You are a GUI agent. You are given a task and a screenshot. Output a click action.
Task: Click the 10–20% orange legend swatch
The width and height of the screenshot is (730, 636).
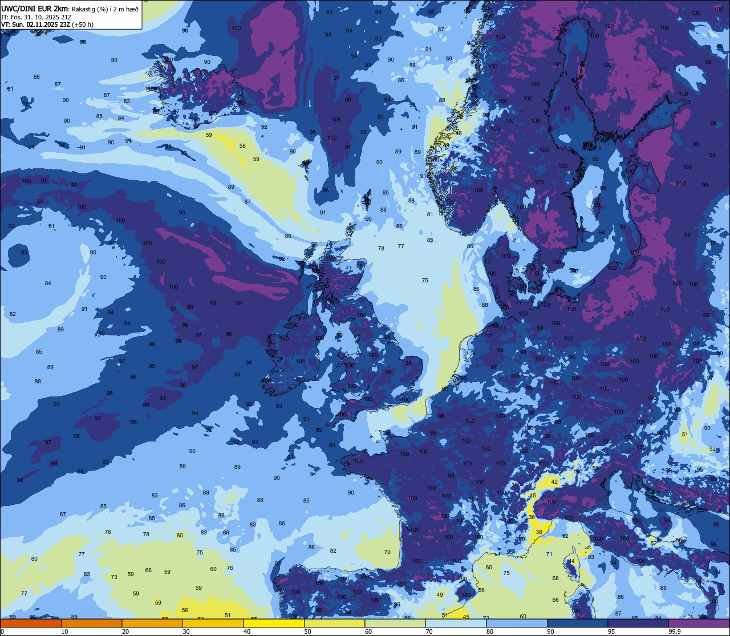click(91, 623)
